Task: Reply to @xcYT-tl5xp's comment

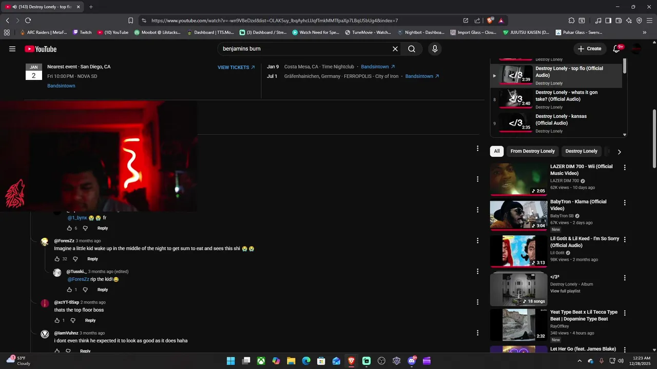Action: pyautogui.click(x=90, y=320)
